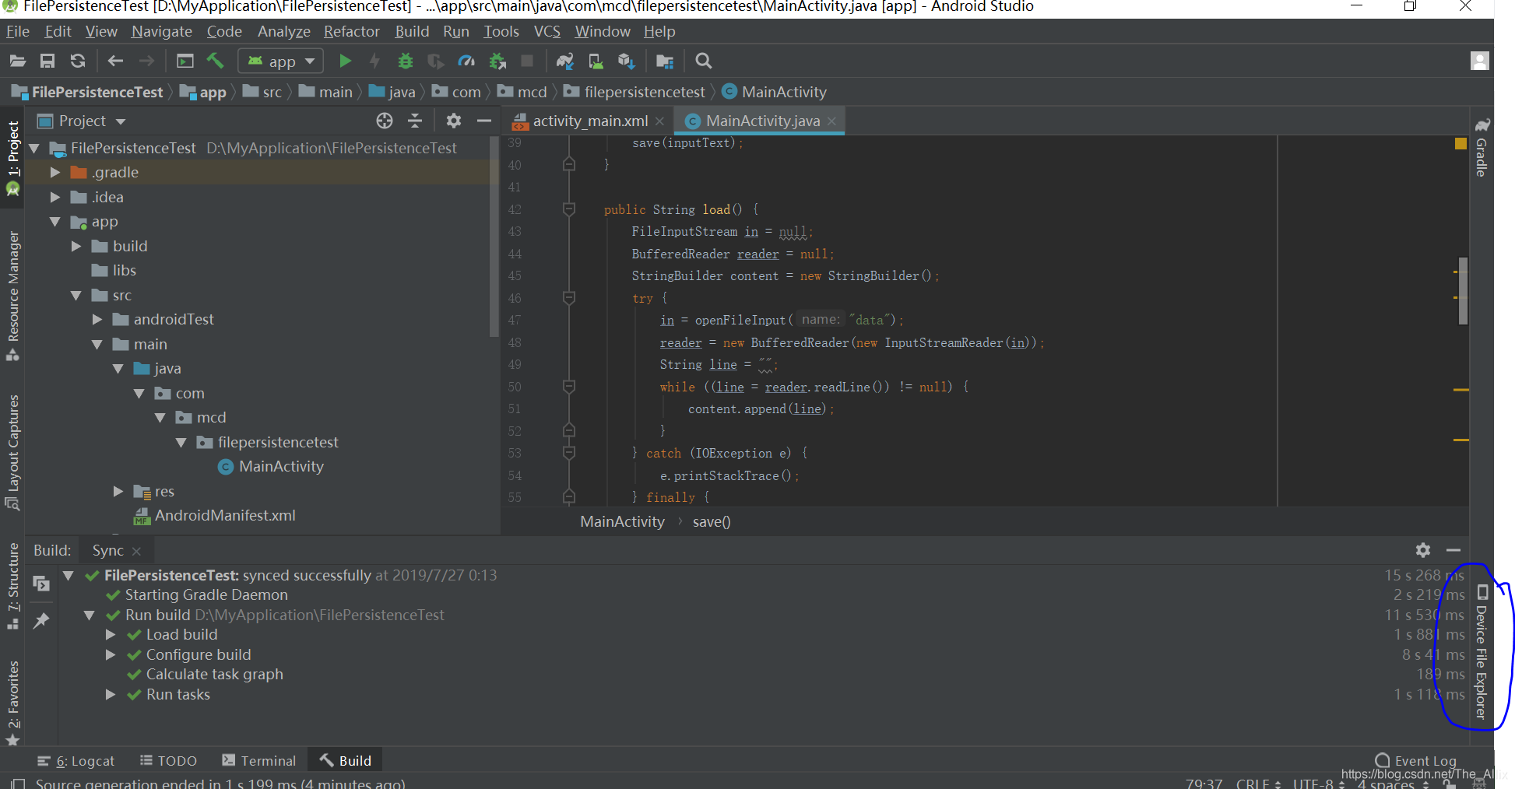The width and height of the screenshot is (1515, 789).
Task: Debug the app using the green bug icon
Action: tap(405, 61)
